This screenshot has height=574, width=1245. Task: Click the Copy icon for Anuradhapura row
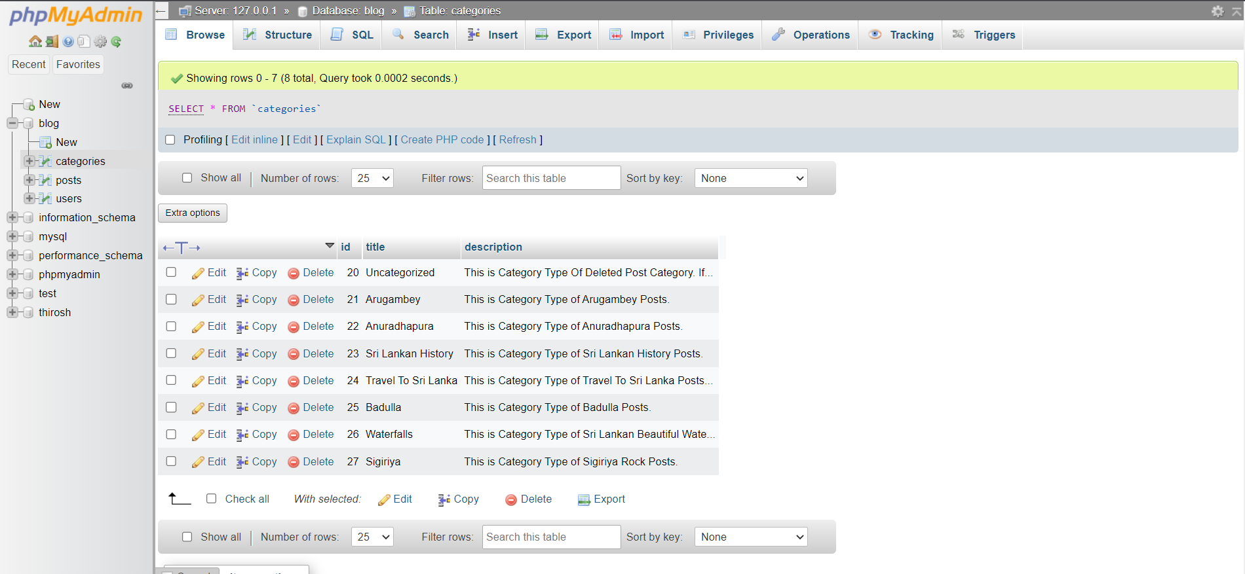coord(242,327)
